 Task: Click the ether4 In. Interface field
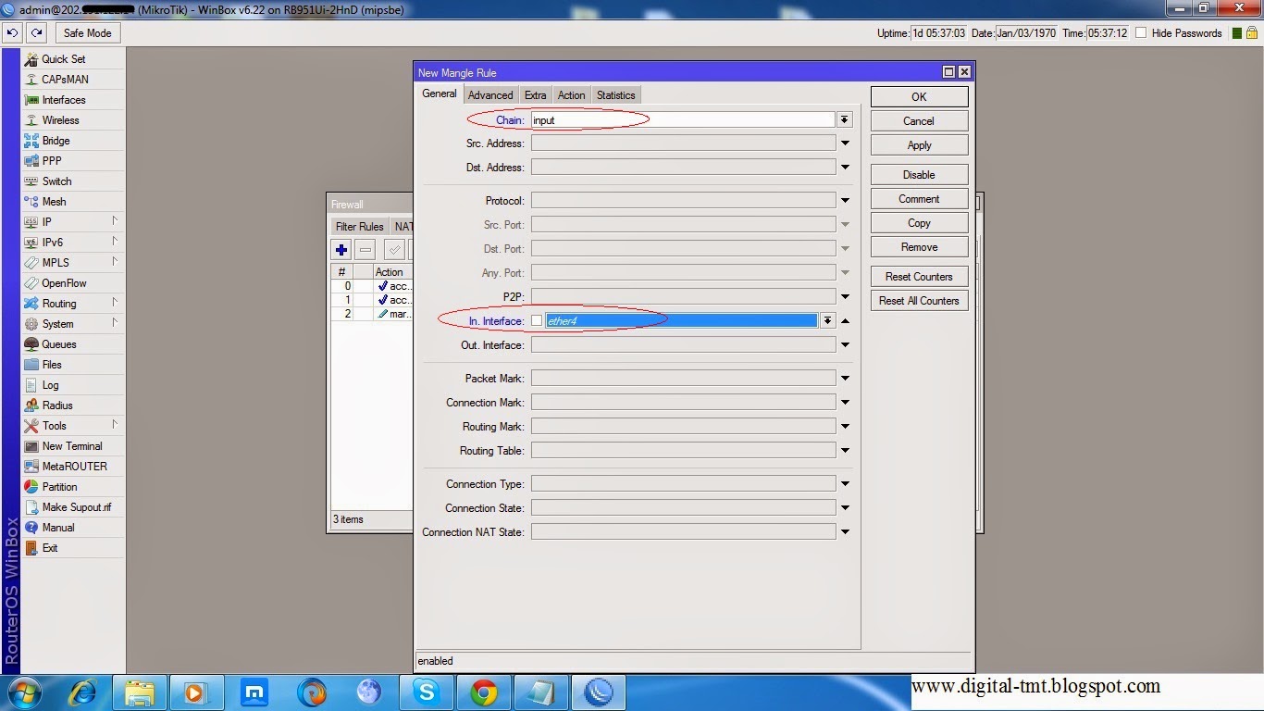coord(682,321)
